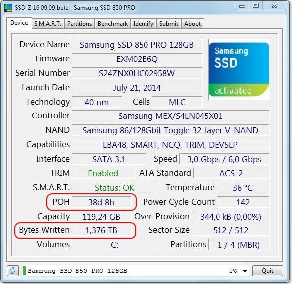The height and width of the screenshot is (284, 292).
Task: Click the ATA Standard label
Action: [165, 173]
